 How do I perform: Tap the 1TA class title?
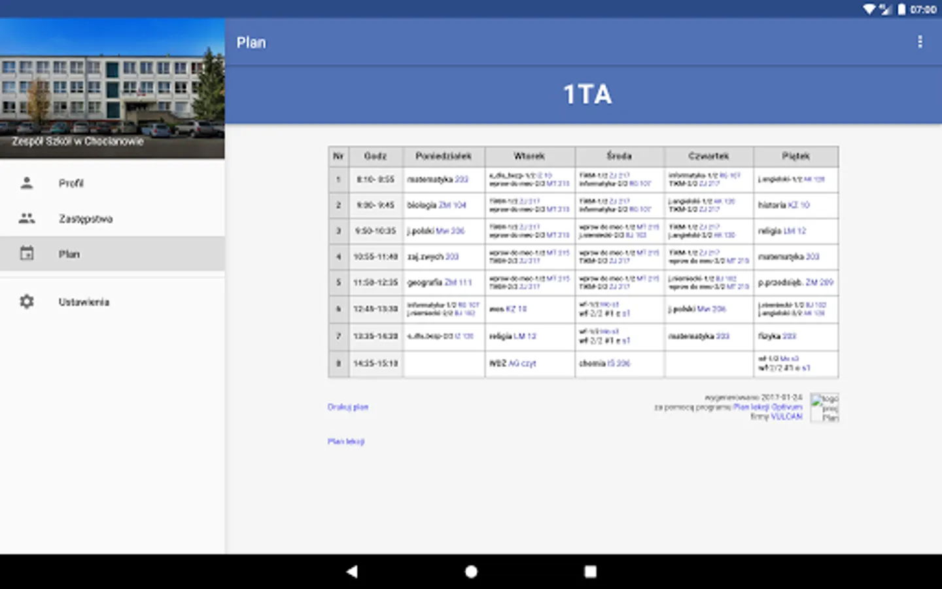point(587,95)
